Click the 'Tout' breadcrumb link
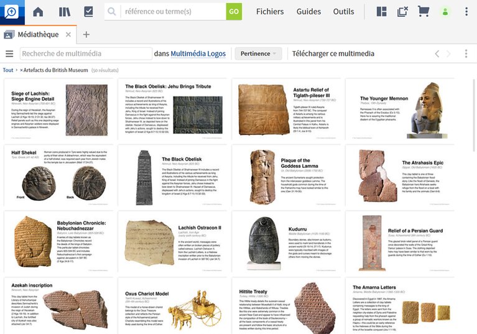The image size is (477, 334). (8, 70)
